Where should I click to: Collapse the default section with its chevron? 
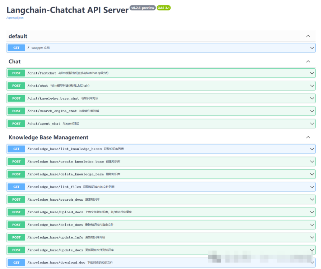click(x=308, y=36)
